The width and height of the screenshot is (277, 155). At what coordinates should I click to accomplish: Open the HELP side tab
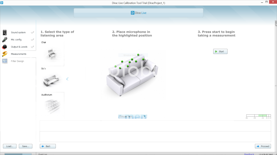tap(276, 24)
